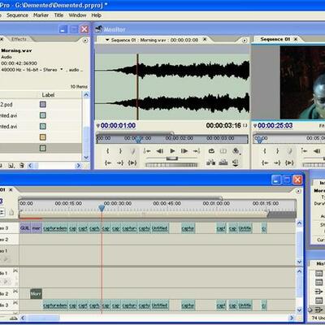Play the Morning.wav clip in source monitor
Viewport: 325px width, 325px height.
coord(172,151)
